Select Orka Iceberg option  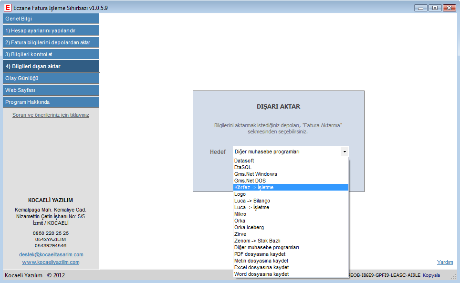[x=291, y=227]
